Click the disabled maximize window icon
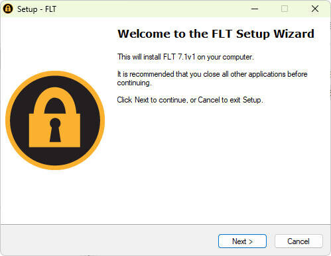 (285, 9)
